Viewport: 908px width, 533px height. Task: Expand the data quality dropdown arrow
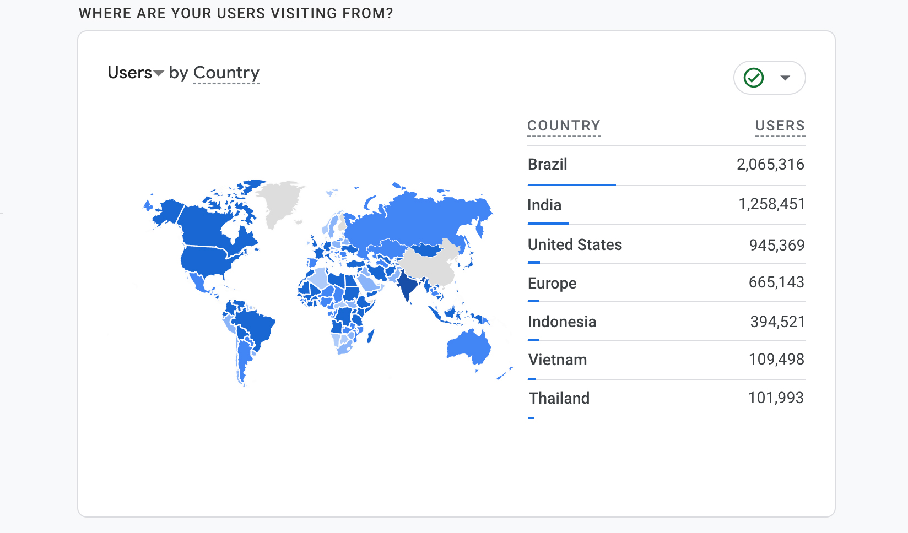coord(785,78)
